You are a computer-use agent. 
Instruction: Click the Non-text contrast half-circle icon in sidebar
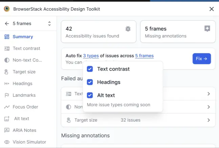pyautogui.click(x=7, y=60)
